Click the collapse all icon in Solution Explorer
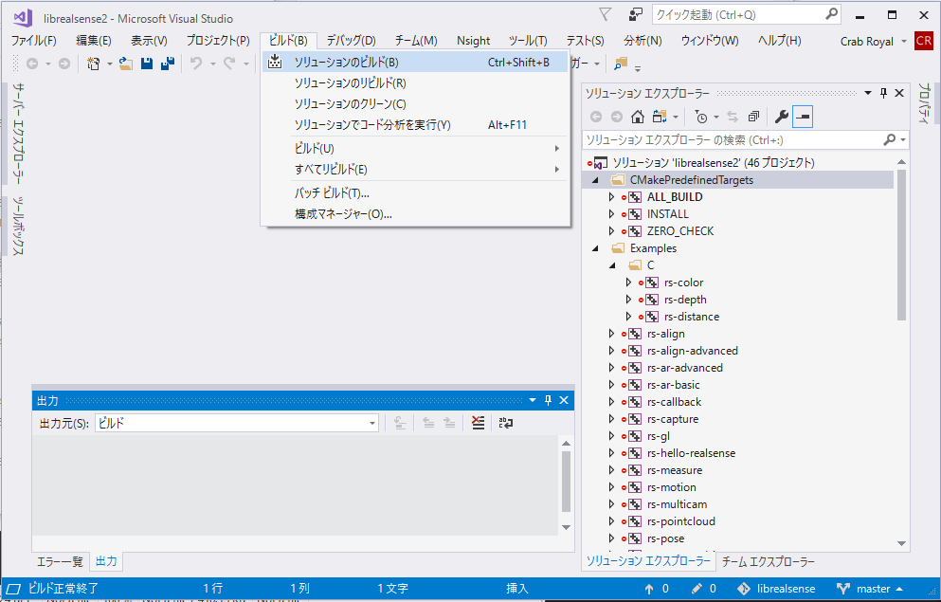Viewport: 941px width, 602px height. point(753,117)
